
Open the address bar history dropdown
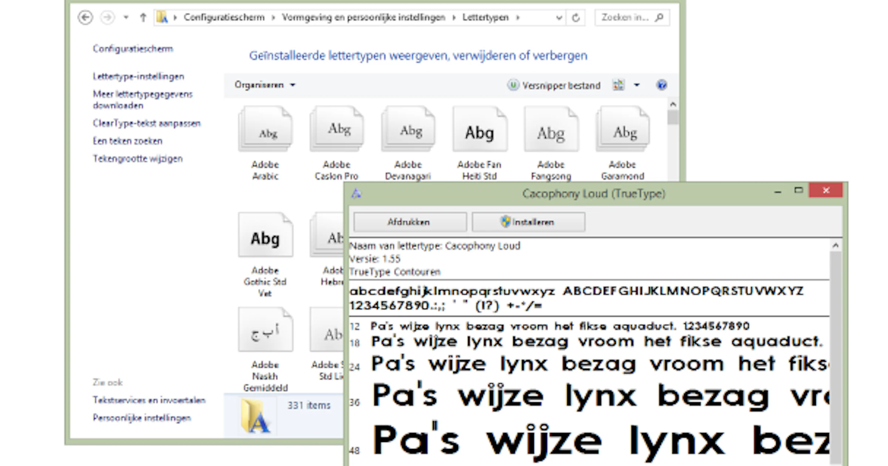click(559, 18)
